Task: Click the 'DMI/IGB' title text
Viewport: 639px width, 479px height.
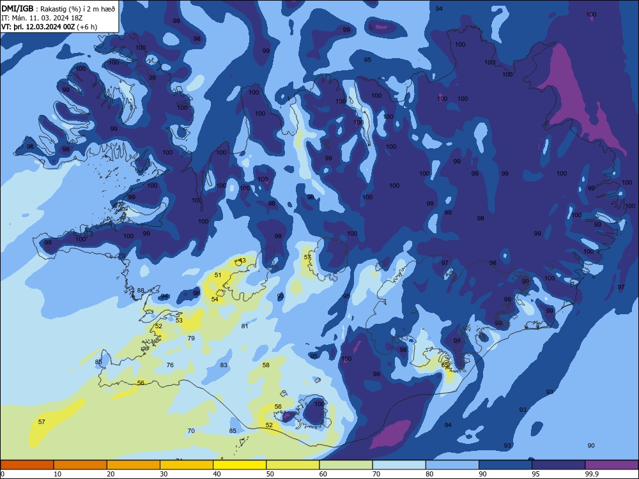Action: 17,8
